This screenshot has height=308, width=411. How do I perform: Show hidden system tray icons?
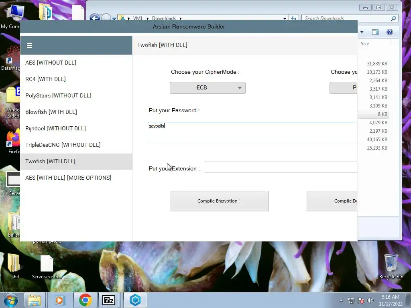coord(341,300)
